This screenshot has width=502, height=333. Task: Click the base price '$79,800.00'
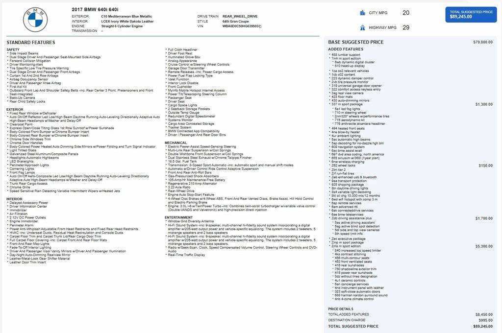[x=483, y=42]
